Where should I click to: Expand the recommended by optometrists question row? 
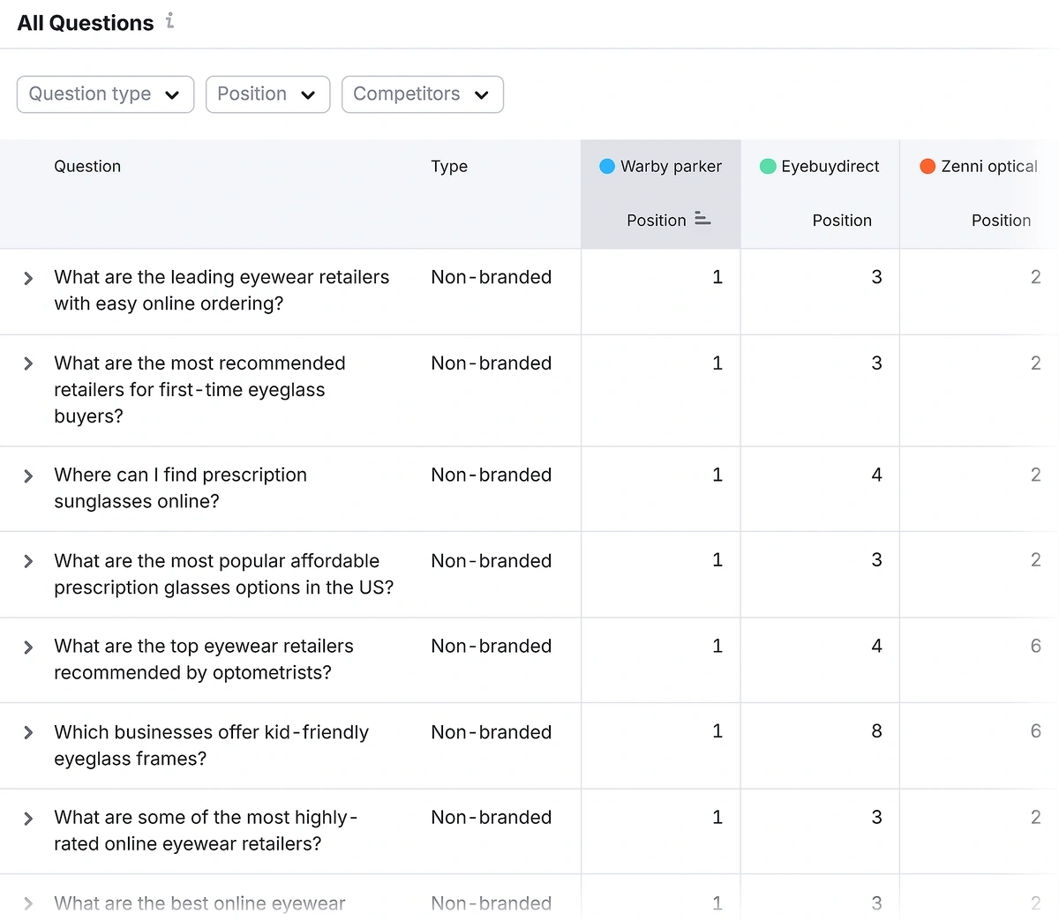[x=28, y=648]
